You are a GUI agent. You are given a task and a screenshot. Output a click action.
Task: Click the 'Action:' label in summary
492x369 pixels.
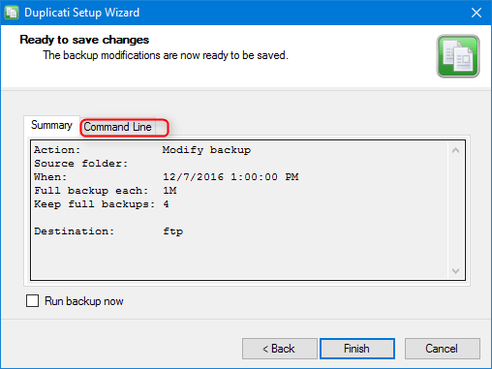tap(57, 150)
